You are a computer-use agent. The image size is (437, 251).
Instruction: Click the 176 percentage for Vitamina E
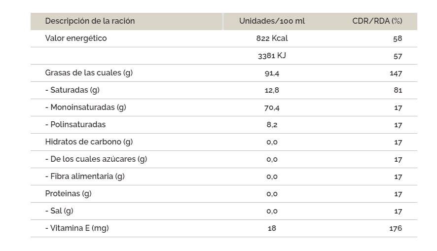(x=396, y=228)
